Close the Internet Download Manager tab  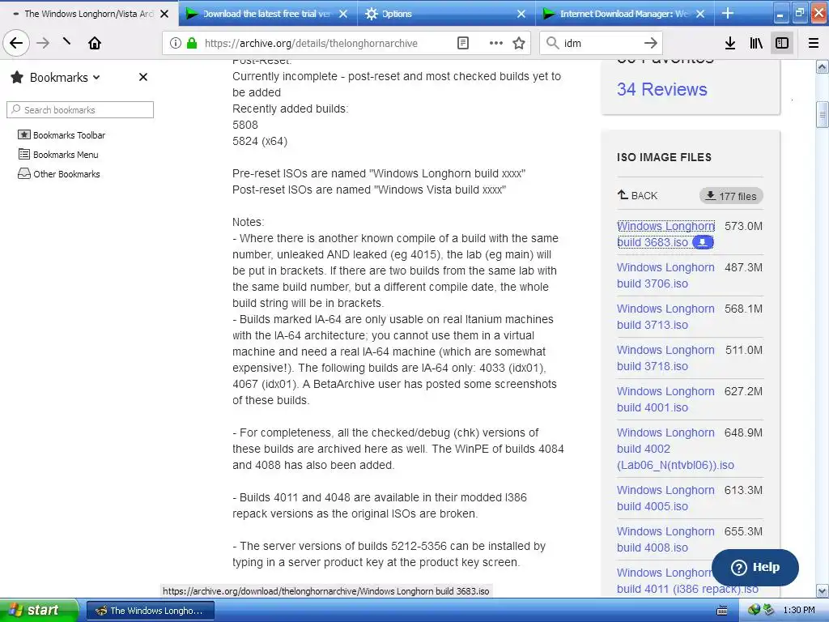[700, 14]
